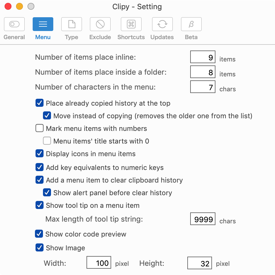Click the General tab label

[14, 37]
